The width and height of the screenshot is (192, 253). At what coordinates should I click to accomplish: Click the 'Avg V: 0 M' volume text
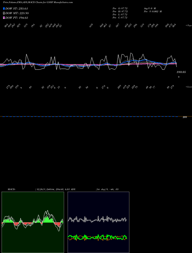[150, 8]
